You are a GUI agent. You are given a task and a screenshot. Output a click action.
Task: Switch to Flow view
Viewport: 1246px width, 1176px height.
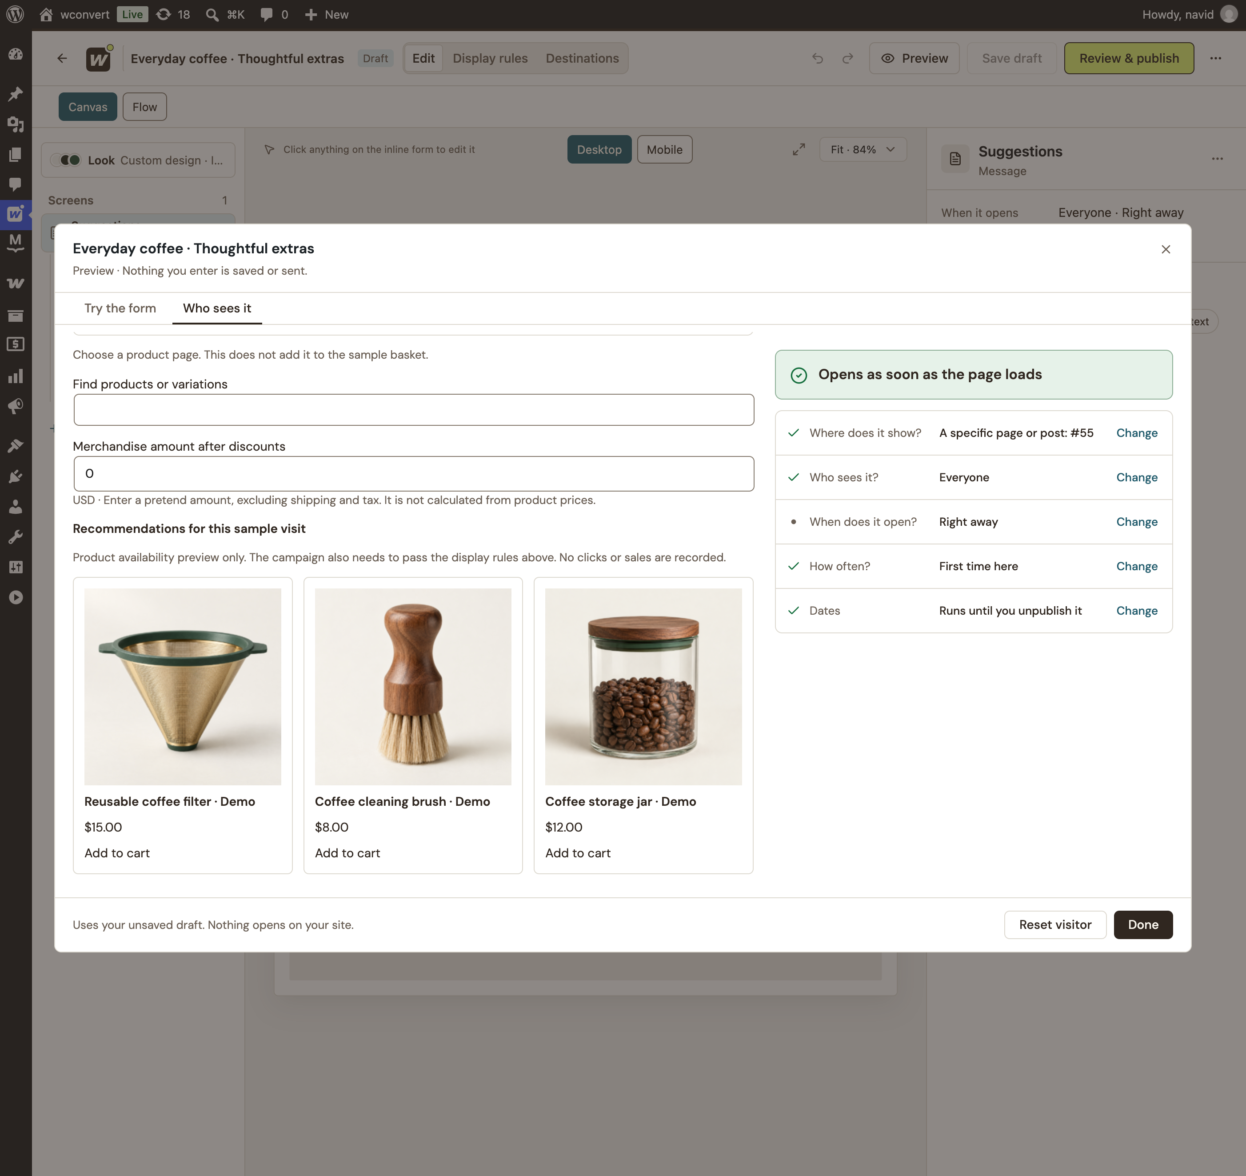[x=145, y=107]
